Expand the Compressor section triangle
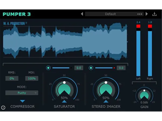162x121 pixels. (22, 101)
